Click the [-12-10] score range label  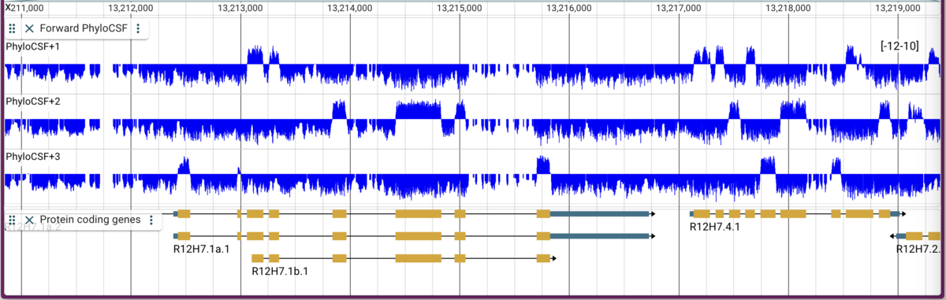point(899,46)
